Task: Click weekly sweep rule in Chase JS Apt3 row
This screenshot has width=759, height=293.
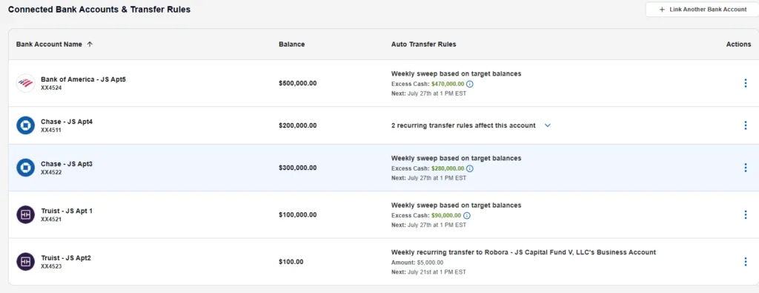Action: [456, 158]
